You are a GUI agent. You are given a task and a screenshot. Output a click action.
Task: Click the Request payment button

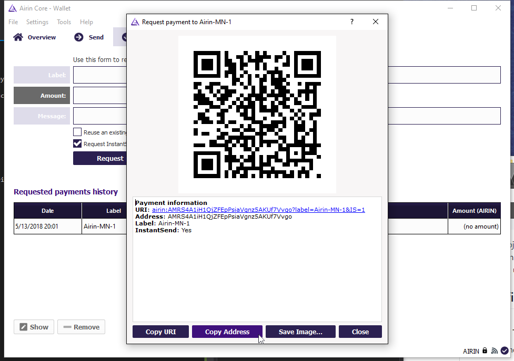(x=100, y=158)
